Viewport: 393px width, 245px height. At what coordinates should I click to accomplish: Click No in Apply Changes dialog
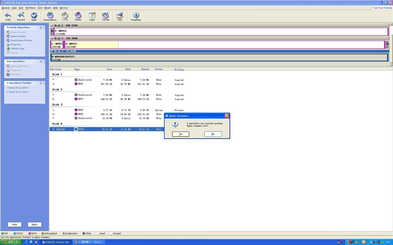(213, 134)
